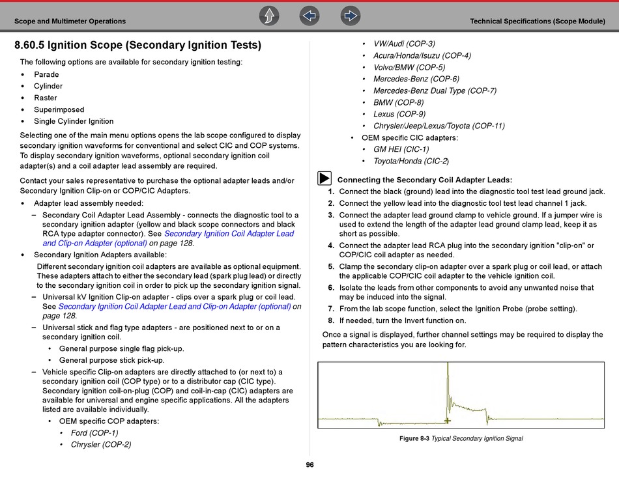Click the page number 96
The width and height of the screenshot is (619, 478).
click(x=309, y=465)
